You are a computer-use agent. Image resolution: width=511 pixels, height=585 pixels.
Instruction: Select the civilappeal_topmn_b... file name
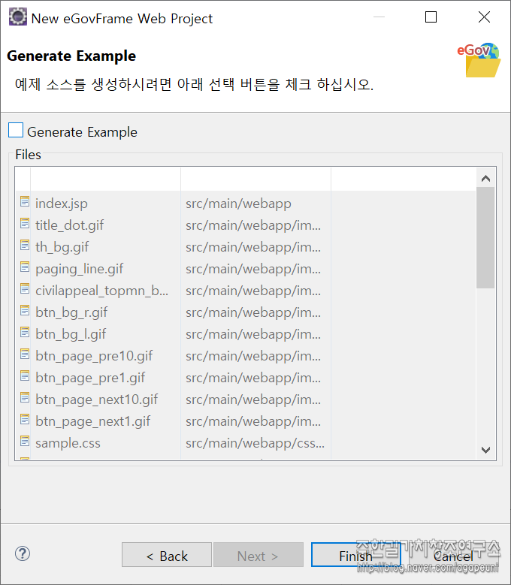[101, 291]
